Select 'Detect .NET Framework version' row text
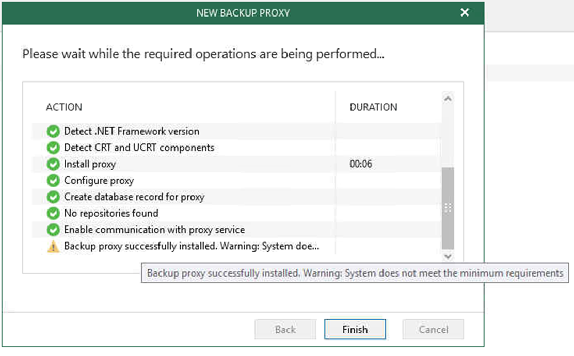This screenshot has height=356, width=574. 132,131
